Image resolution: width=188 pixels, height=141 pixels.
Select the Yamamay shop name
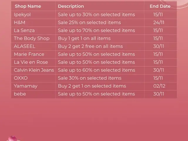click(26, 86)
